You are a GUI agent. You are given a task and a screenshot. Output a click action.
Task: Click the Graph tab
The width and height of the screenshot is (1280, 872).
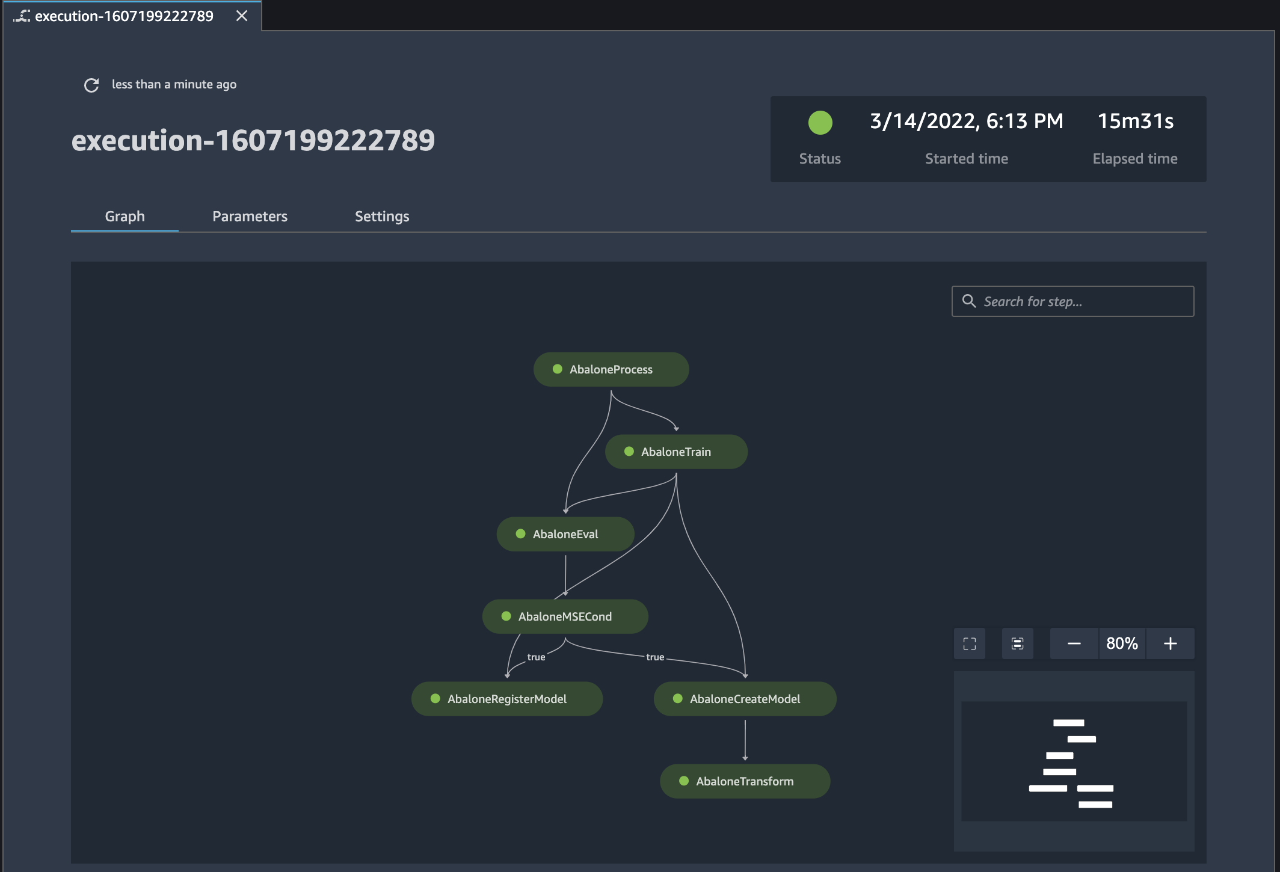(x=125, y=216)
